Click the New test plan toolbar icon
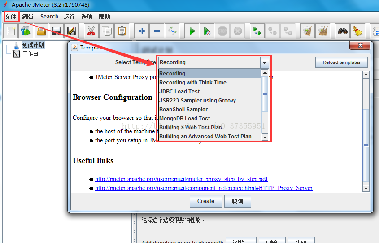 (x=11, y=31)
